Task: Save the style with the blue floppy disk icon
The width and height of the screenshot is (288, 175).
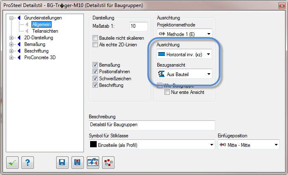Action: [x=62, y=163]
